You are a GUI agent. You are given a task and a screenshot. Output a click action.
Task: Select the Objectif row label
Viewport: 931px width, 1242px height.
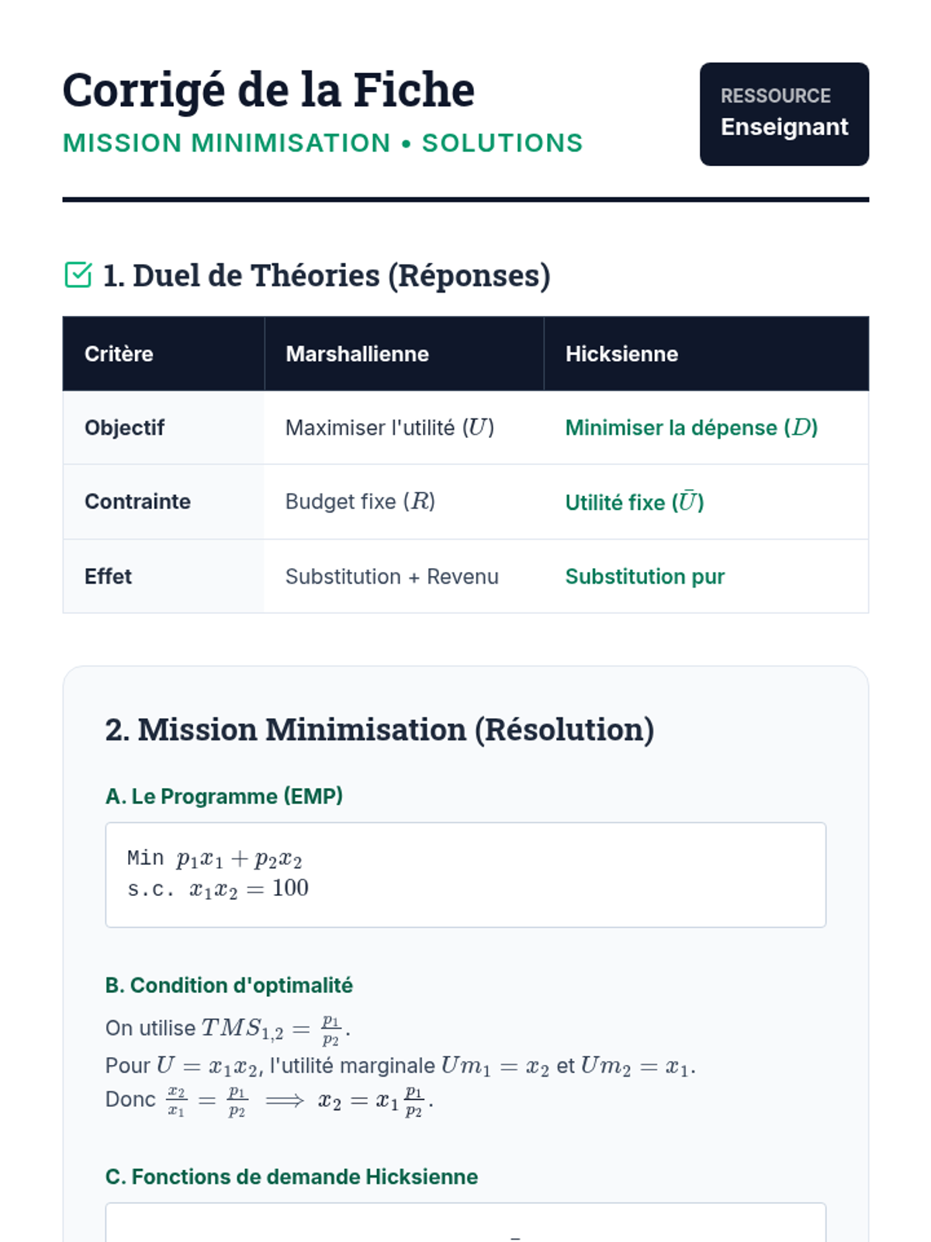tap(124, 428)
